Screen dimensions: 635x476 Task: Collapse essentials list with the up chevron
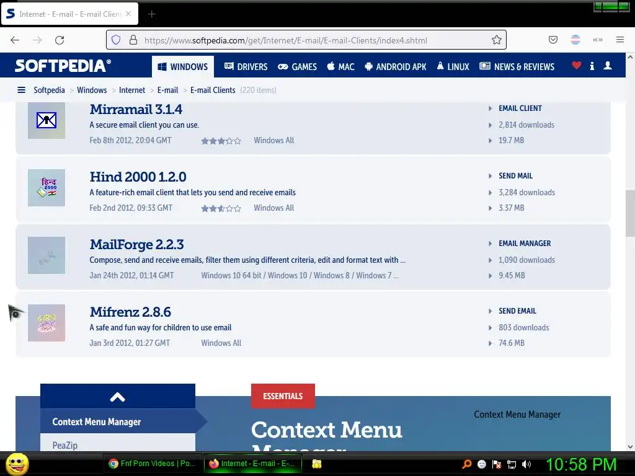pyautogui.click(x=117, y=397)
